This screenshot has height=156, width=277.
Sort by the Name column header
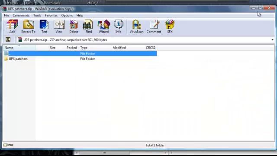pyautogui.click(x=19, y=48)
